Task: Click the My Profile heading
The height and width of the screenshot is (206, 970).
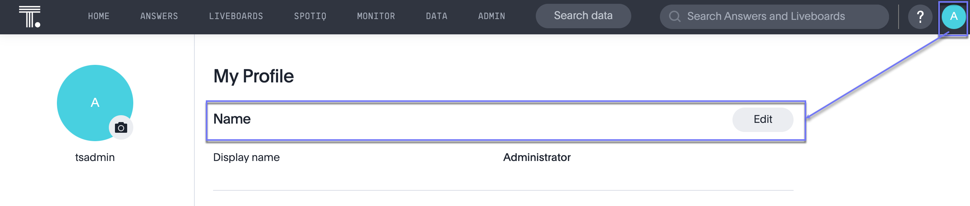Action: click(x=254, y=76)
